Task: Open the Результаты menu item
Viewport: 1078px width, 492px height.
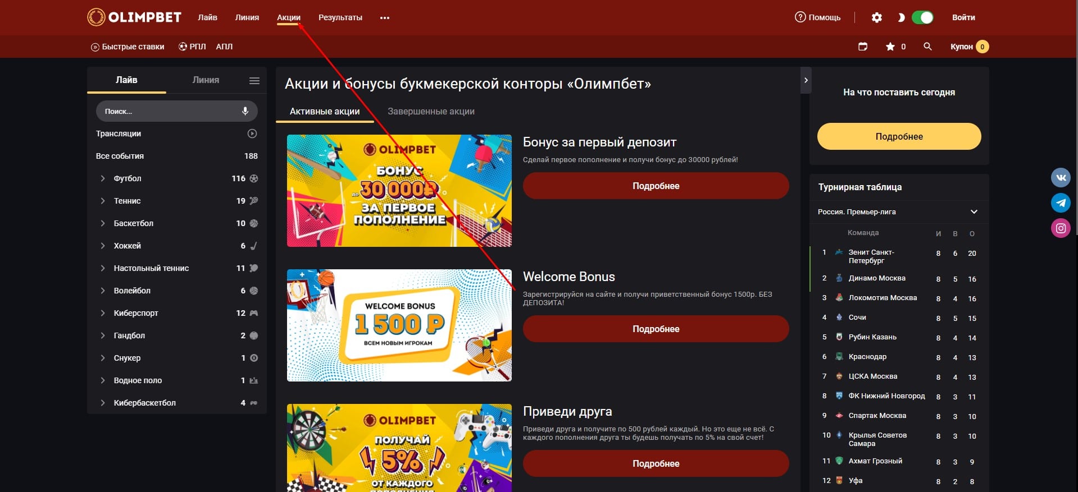Action: 340,17
